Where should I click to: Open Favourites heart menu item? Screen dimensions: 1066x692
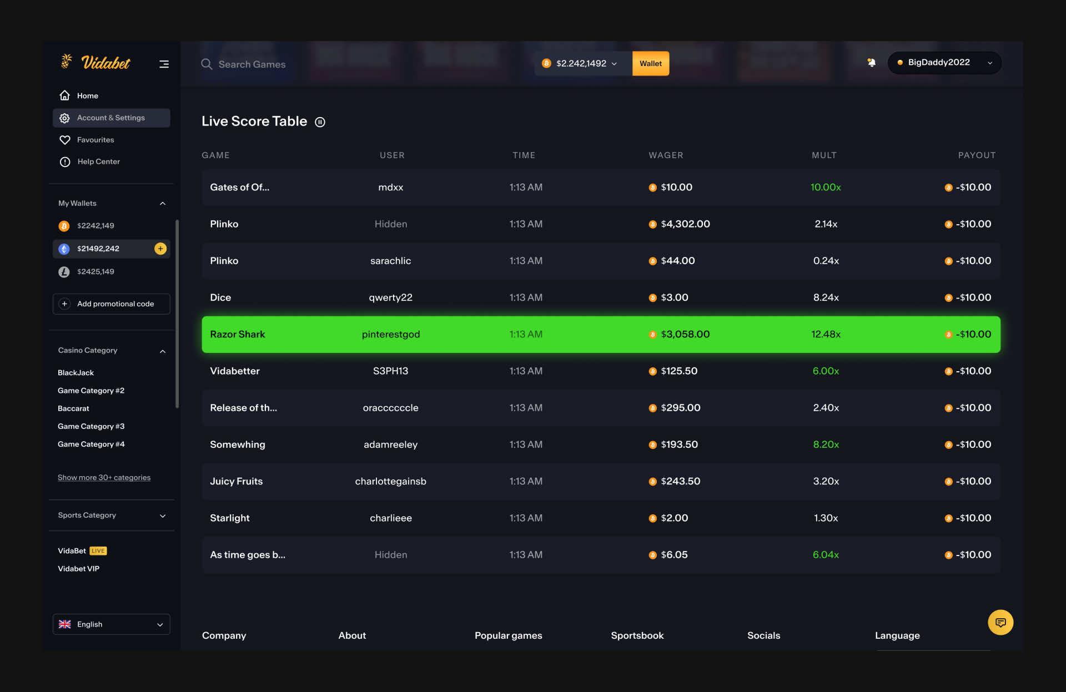coord(95,140)
